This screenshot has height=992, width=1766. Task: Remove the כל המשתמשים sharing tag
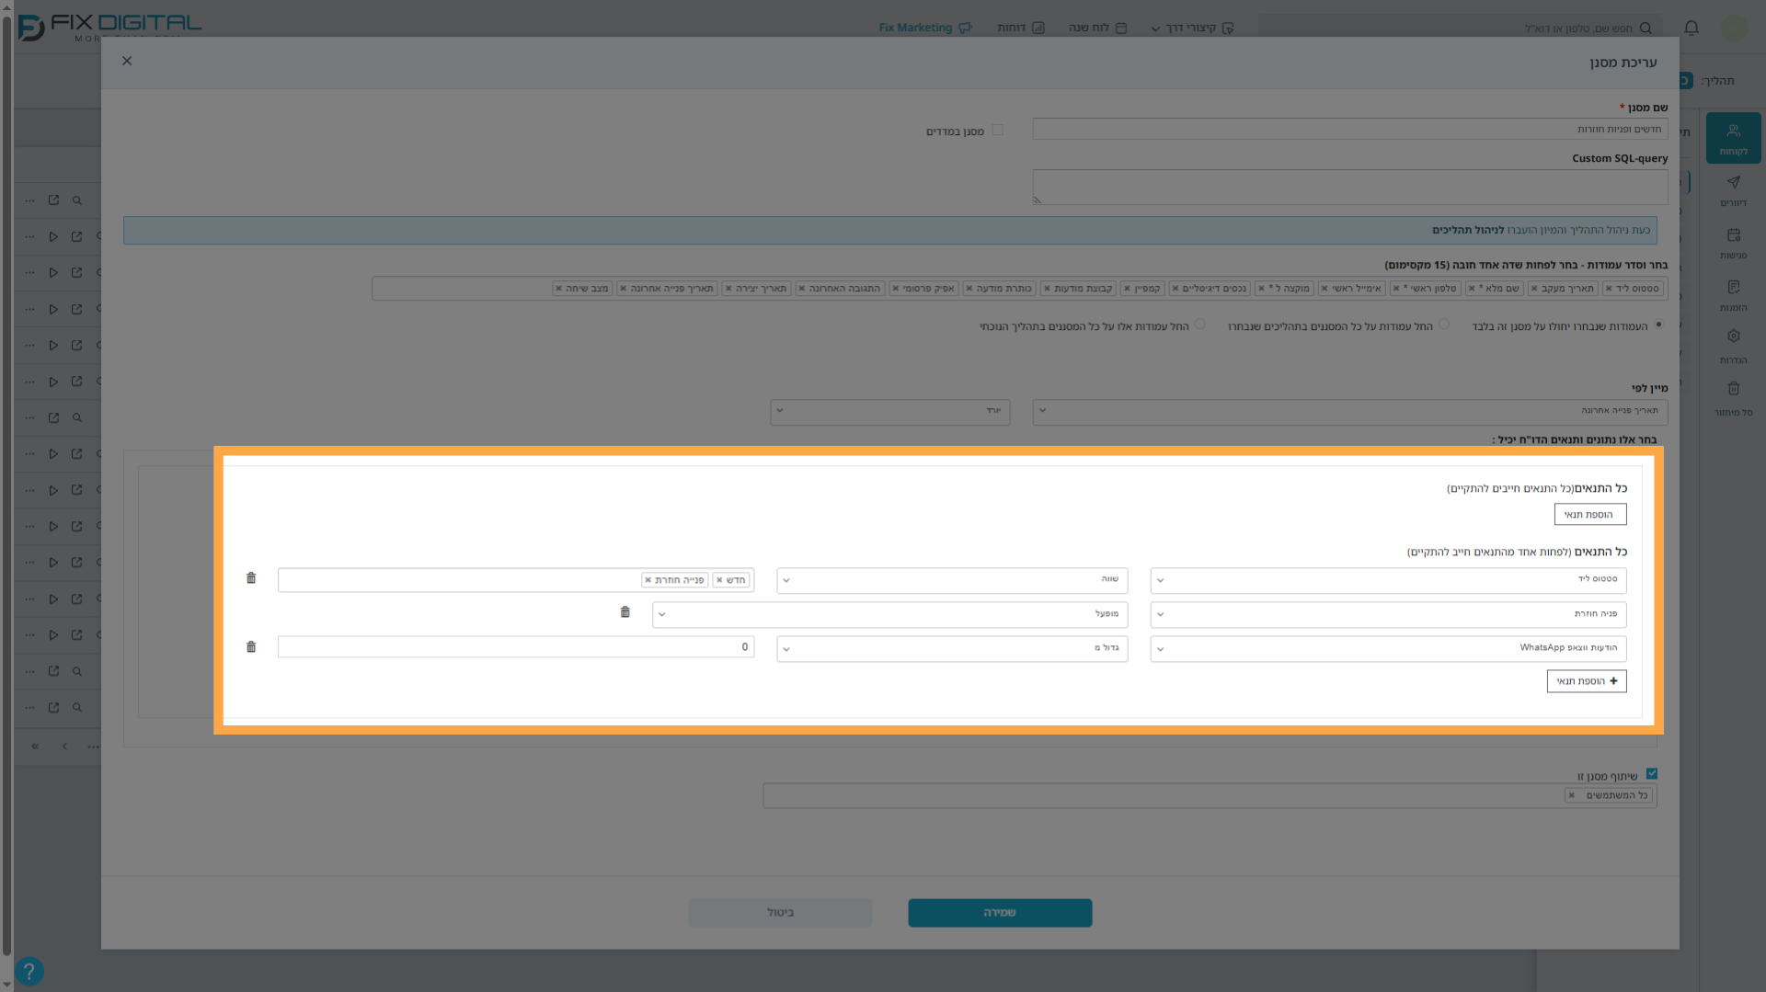coord(1572,796)
